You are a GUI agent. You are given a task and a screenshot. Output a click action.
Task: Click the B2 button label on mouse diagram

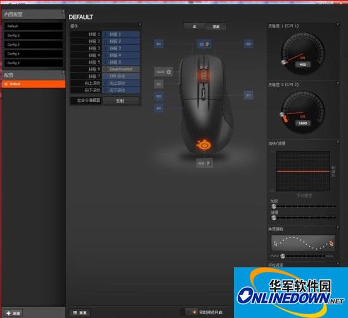[248, 44]
